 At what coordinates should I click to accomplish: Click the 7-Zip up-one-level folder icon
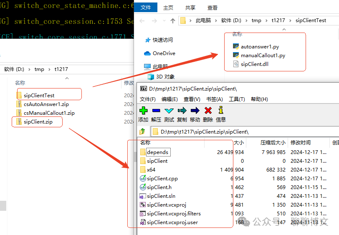click(142, 131)
